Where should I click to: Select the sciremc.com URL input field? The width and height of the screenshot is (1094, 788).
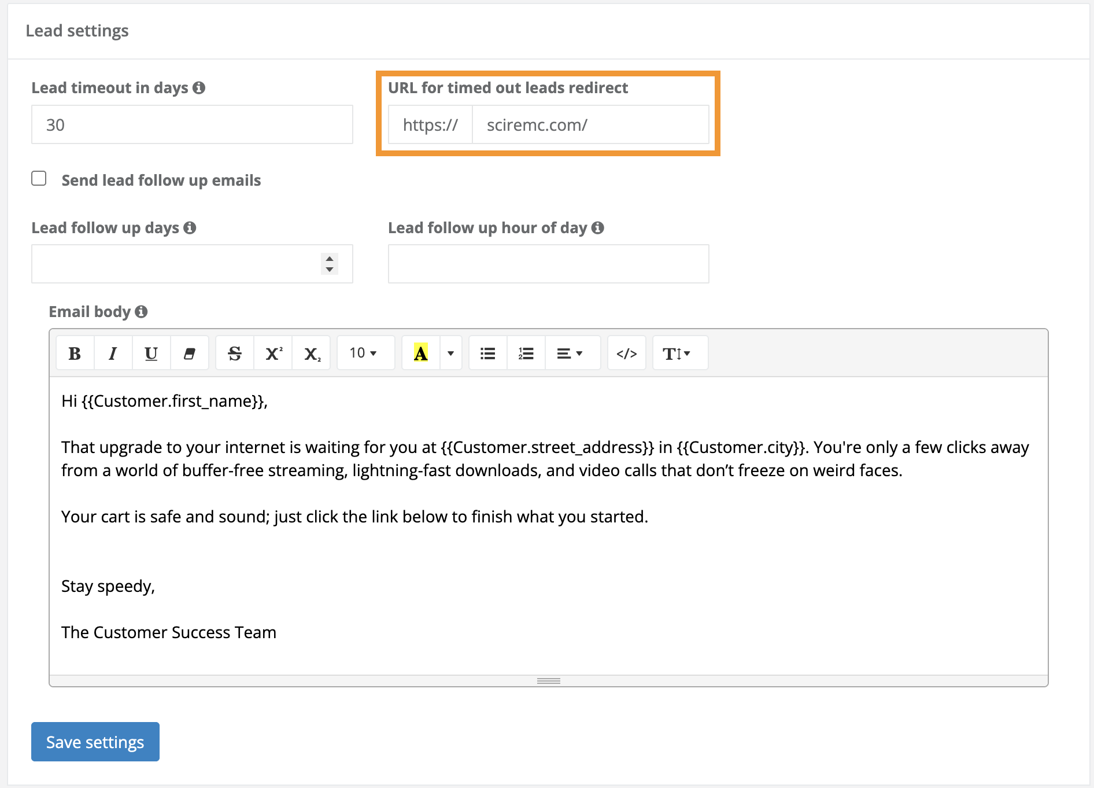pyautogui.click(x=590, y=124)
